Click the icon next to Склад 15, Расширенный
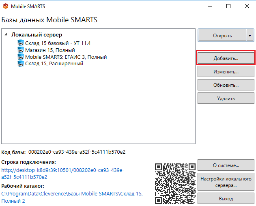This screenshot has height=206, width=256. 21,64
